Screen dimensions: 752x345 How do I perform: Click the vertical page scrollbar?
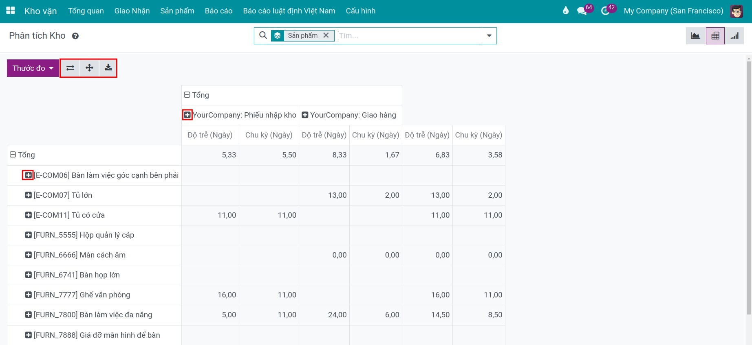click(x=749, y=187)
